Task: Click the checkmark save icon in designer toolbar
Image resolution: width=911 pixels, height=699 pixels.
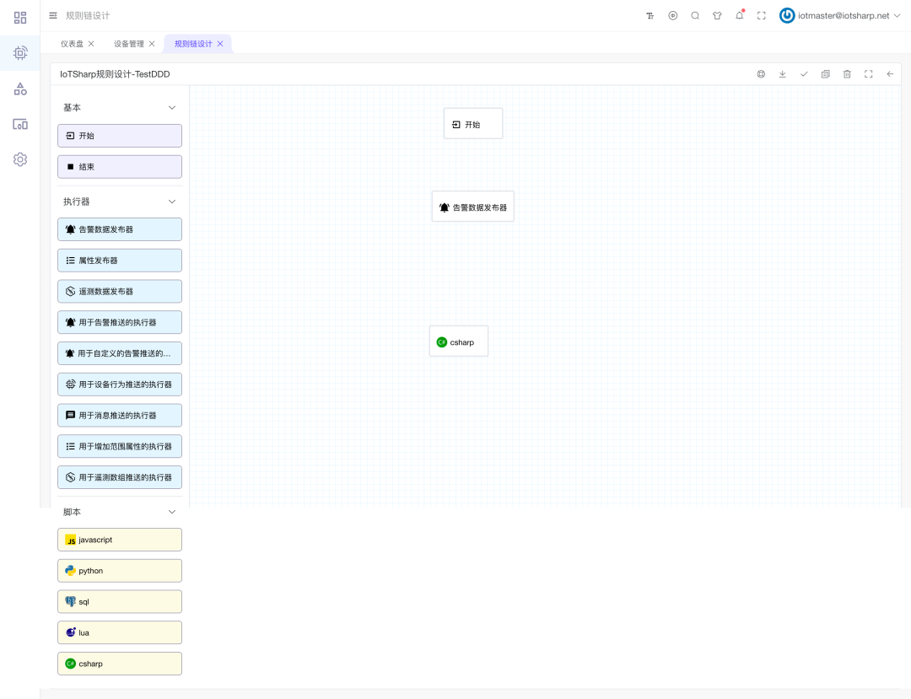Action: [x=804, y=73]
